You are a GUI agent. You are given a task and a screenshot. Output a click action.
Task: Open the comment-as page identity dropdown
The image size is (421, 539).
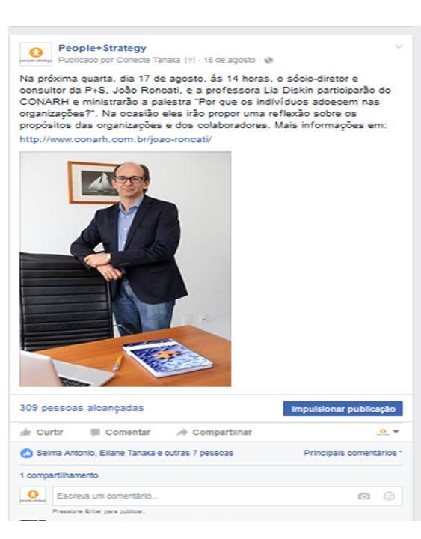click(x=387, y=432)
